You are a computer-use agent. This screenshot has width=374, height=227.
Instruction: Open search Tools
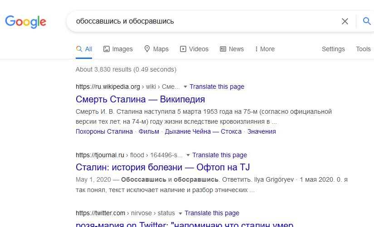click(x=363, y=49)
